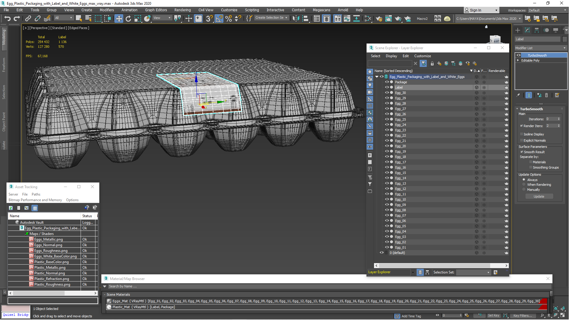
Task: Click the Sign In button
Action: click(x=475, y=10)
